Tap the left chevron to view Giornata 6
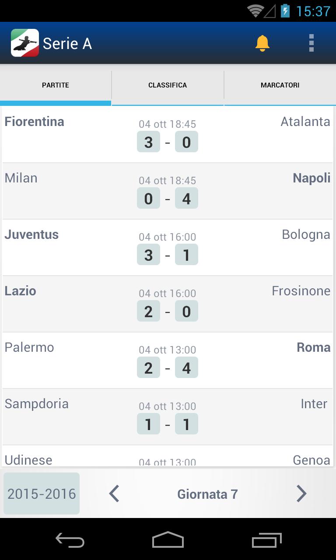336x560 pixels. pyautogui.click(x=114, y=493)
